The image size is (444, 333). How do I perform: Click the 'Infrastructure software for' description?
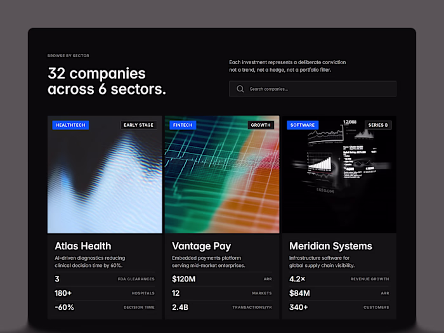pyautogui.click(x=319, y=258)
